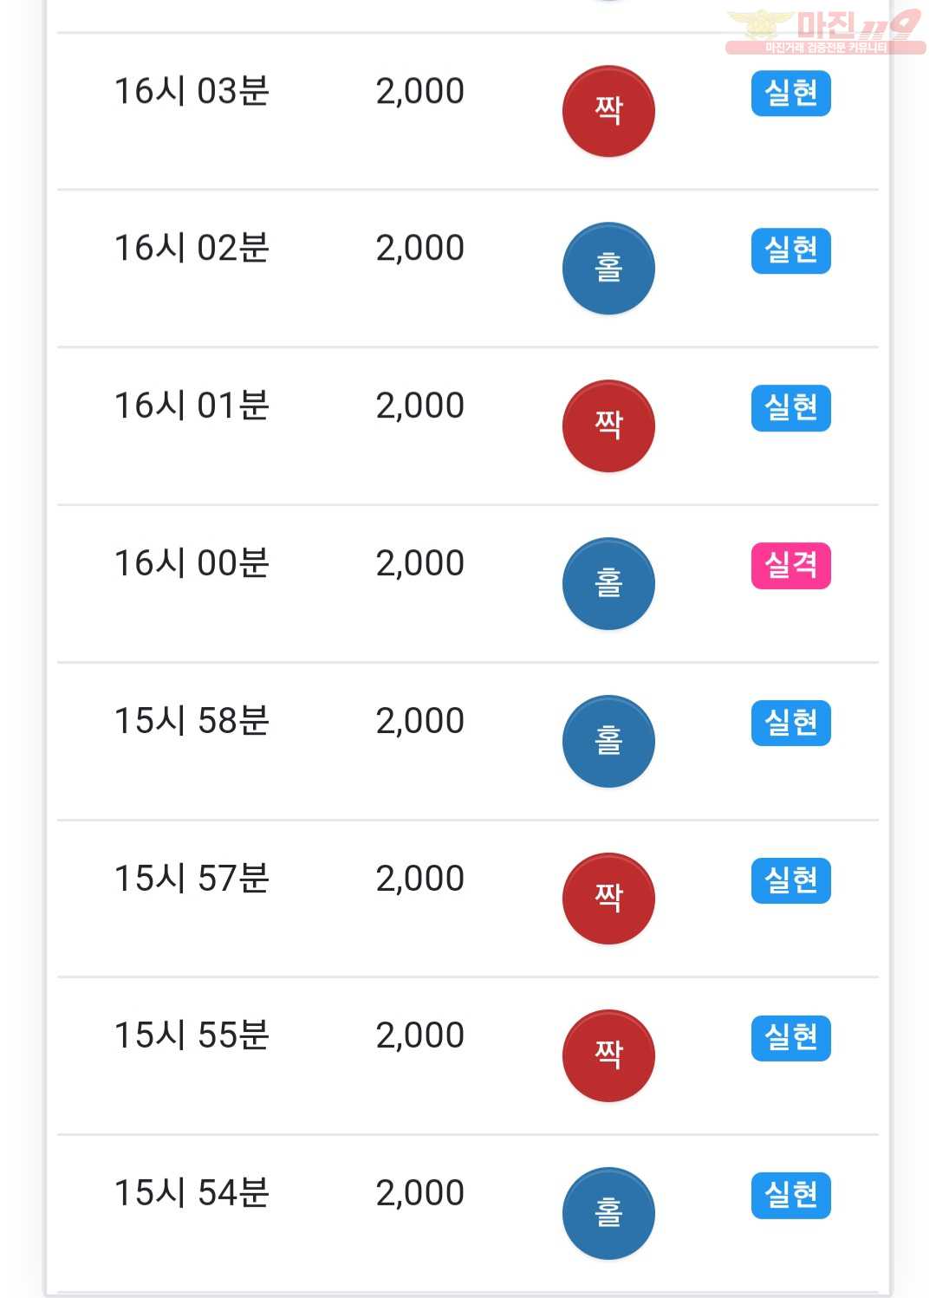Click the blue 홀 circle at 16시 00분
The image size is (936, 1298).
click(x=608, y=584)
